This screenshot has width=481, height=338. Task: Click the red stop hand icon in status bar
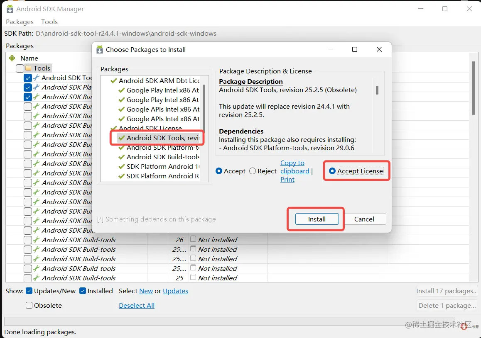464,326
